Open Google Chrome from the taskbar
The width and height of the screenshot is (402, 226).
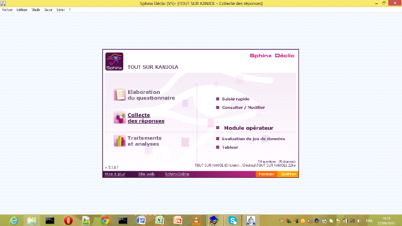click(105, 220)
